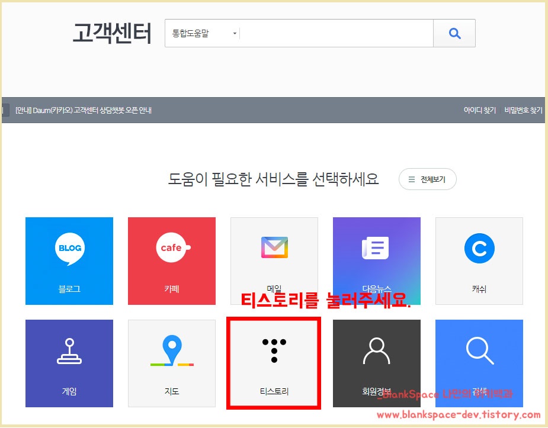Viewport: 548px width, 428px height.
Task: Choose the Daum News (다음뉴스) tile
Action: pyautogui.click(x=376, y=261)
